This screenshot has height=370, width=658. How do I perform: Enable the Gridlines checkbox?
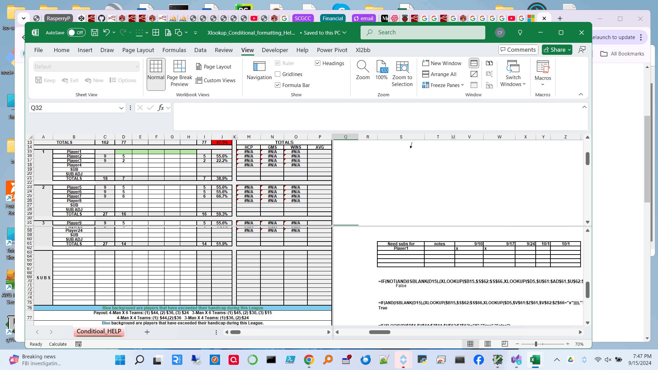278,74
